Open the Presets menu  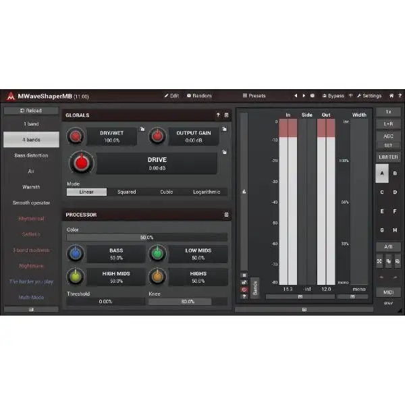[254, 96]
